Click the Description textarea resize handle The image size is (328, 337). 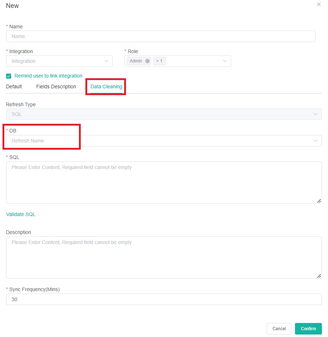[319, 276]
